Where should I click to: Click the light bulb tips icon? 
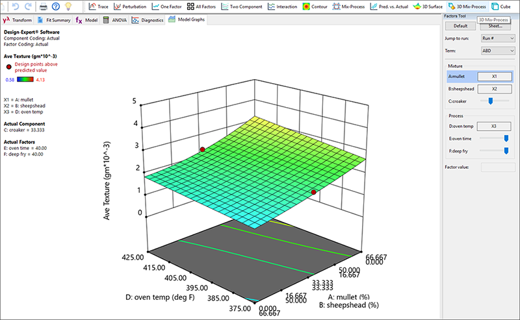(x=67, y=6)
